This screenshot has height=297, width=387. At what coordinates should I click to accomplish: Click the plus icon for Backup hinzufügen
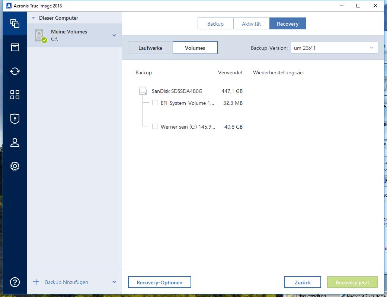point(36,282)
